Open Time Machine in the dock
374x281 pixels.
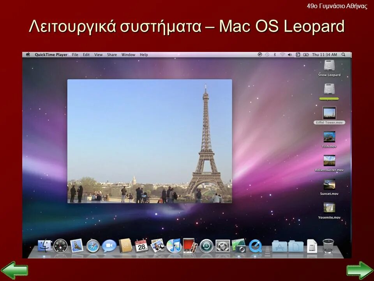coord(206,246)
